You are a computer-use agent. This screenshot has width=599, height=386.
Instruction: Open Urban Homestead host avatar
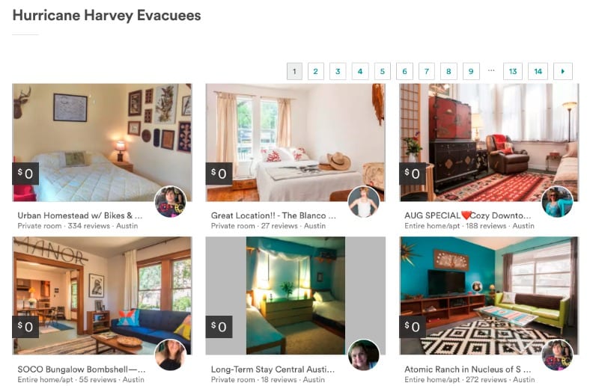tap(171, 202)
